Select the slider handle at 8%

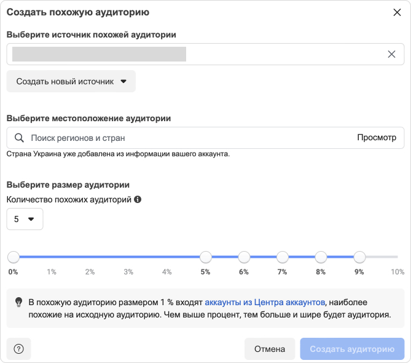point(321,257)
